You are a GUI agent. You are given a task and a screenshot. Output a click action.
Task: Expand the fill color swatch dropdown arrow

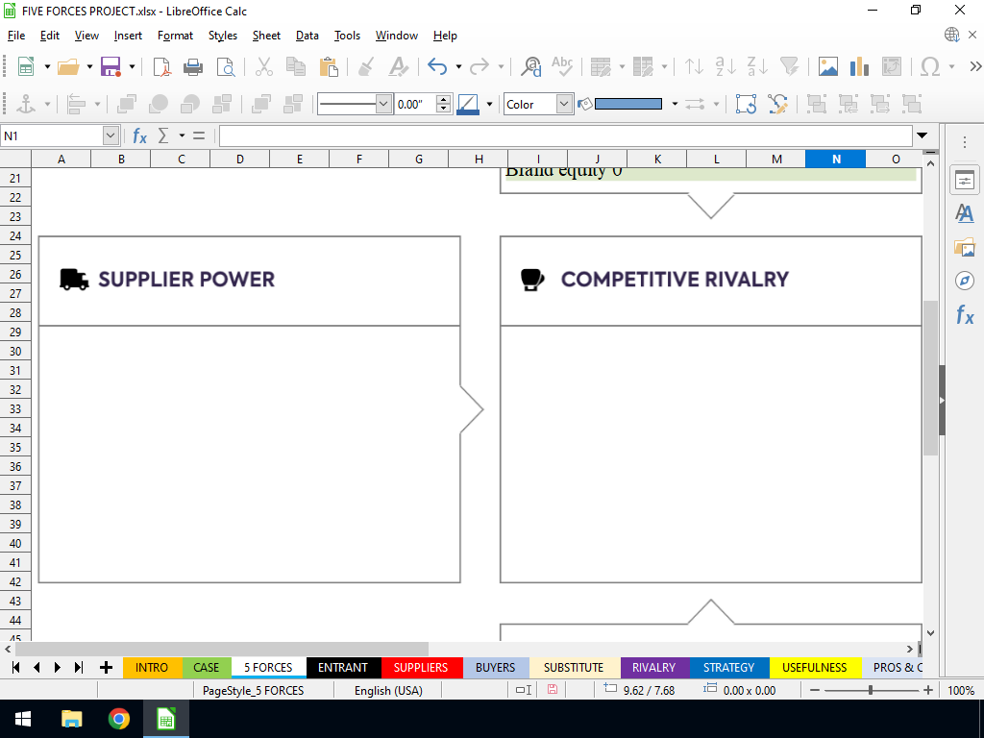(675, 104)
